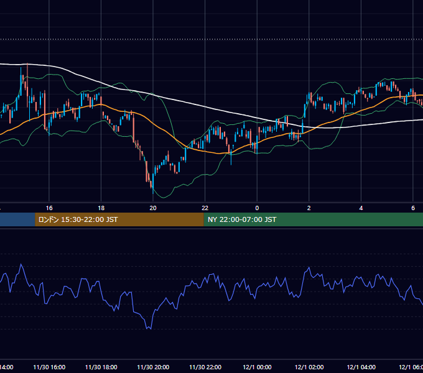Click the 12/1 02:00 date label
This screenshot has height=373, width=423.
309,367
